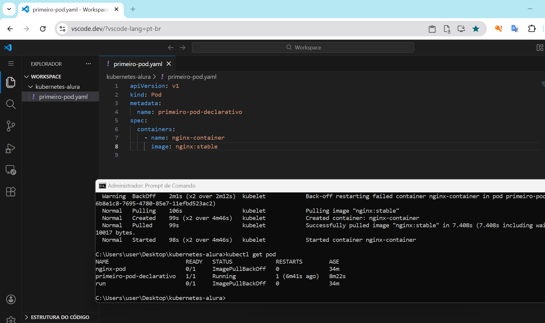Open the hamburger application menu

[x=11, y=64]
